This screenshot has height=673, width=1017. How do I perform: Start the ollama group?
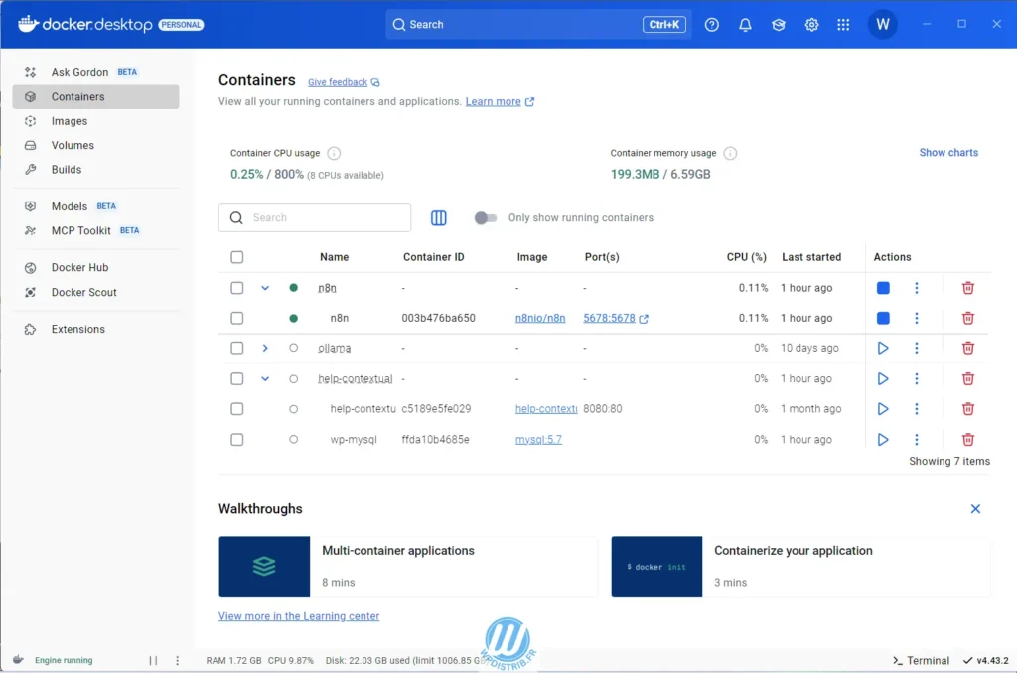(883, 348)
